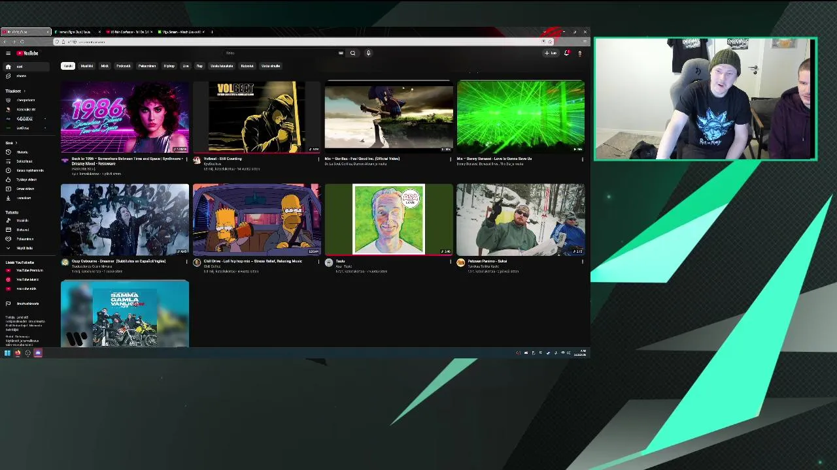Open Liked videos in the sidebar
837x470 pixels.
[x=26, y=180]
